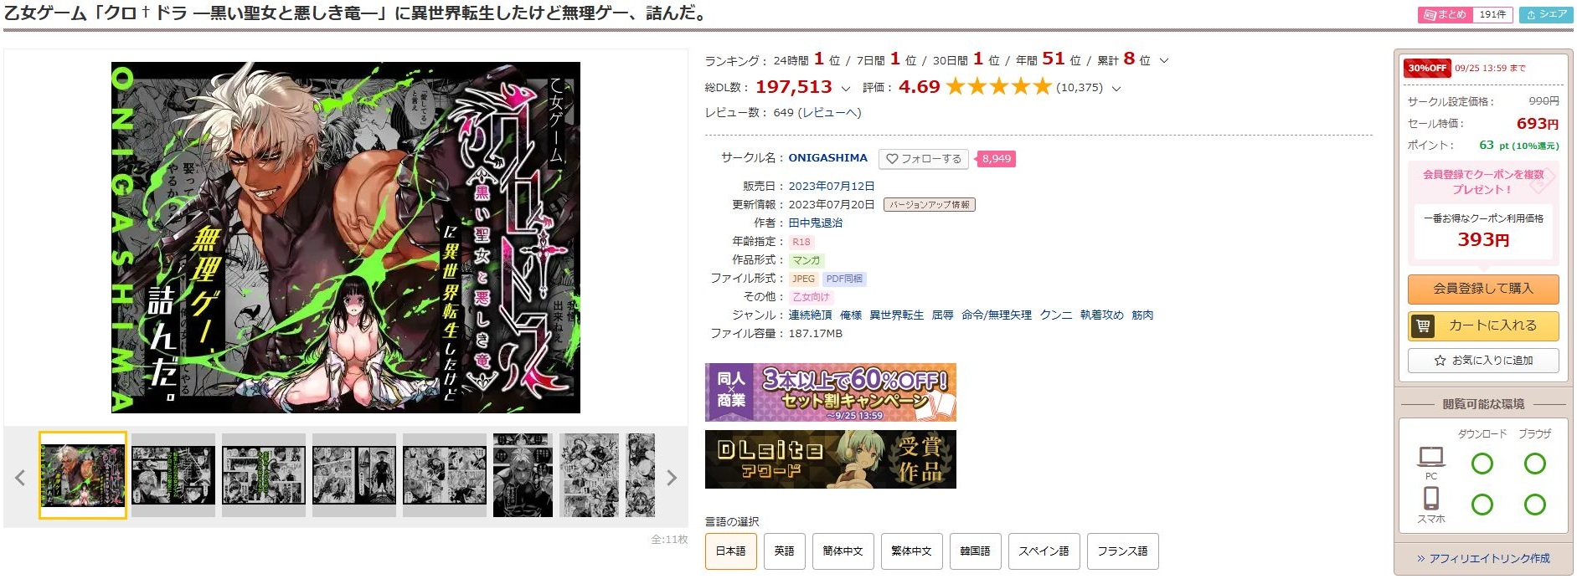Click the share button at top right
The image size is (1577, 579).
(1547, 14)
